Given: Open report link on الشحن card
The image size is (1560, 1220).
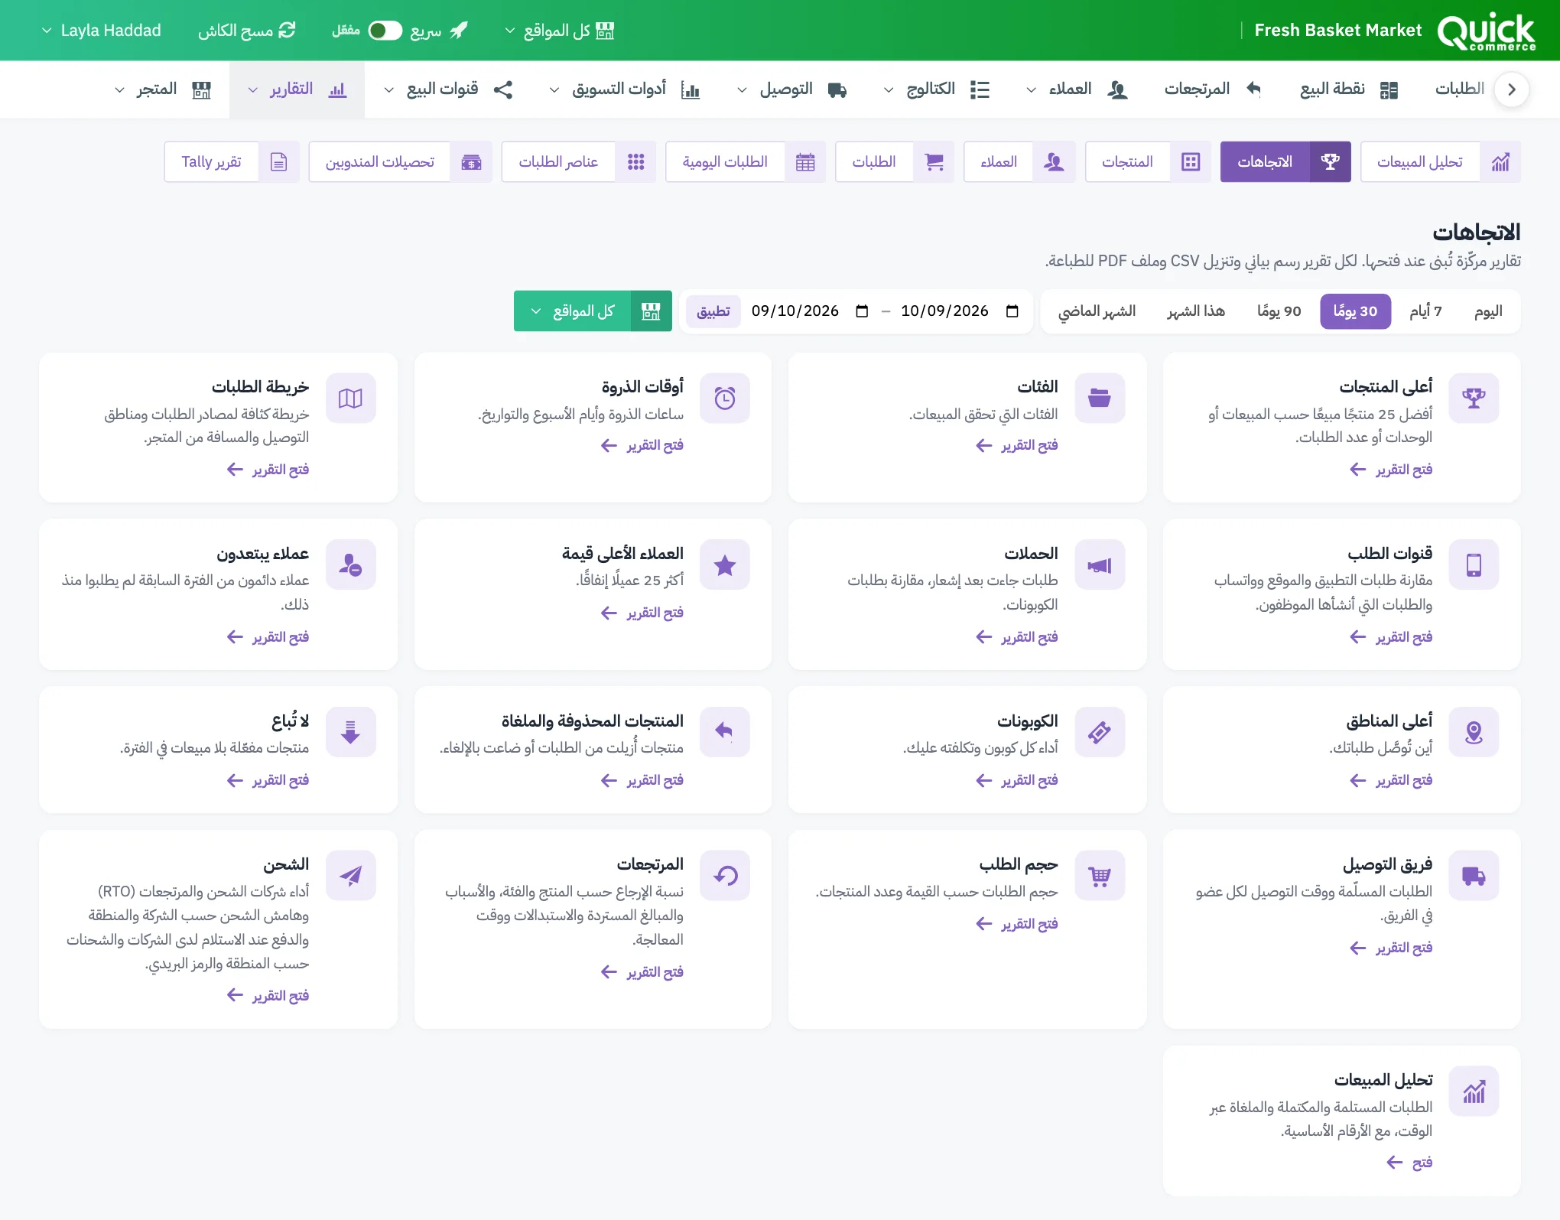Looking at the screenshot, I should (268, 996).
